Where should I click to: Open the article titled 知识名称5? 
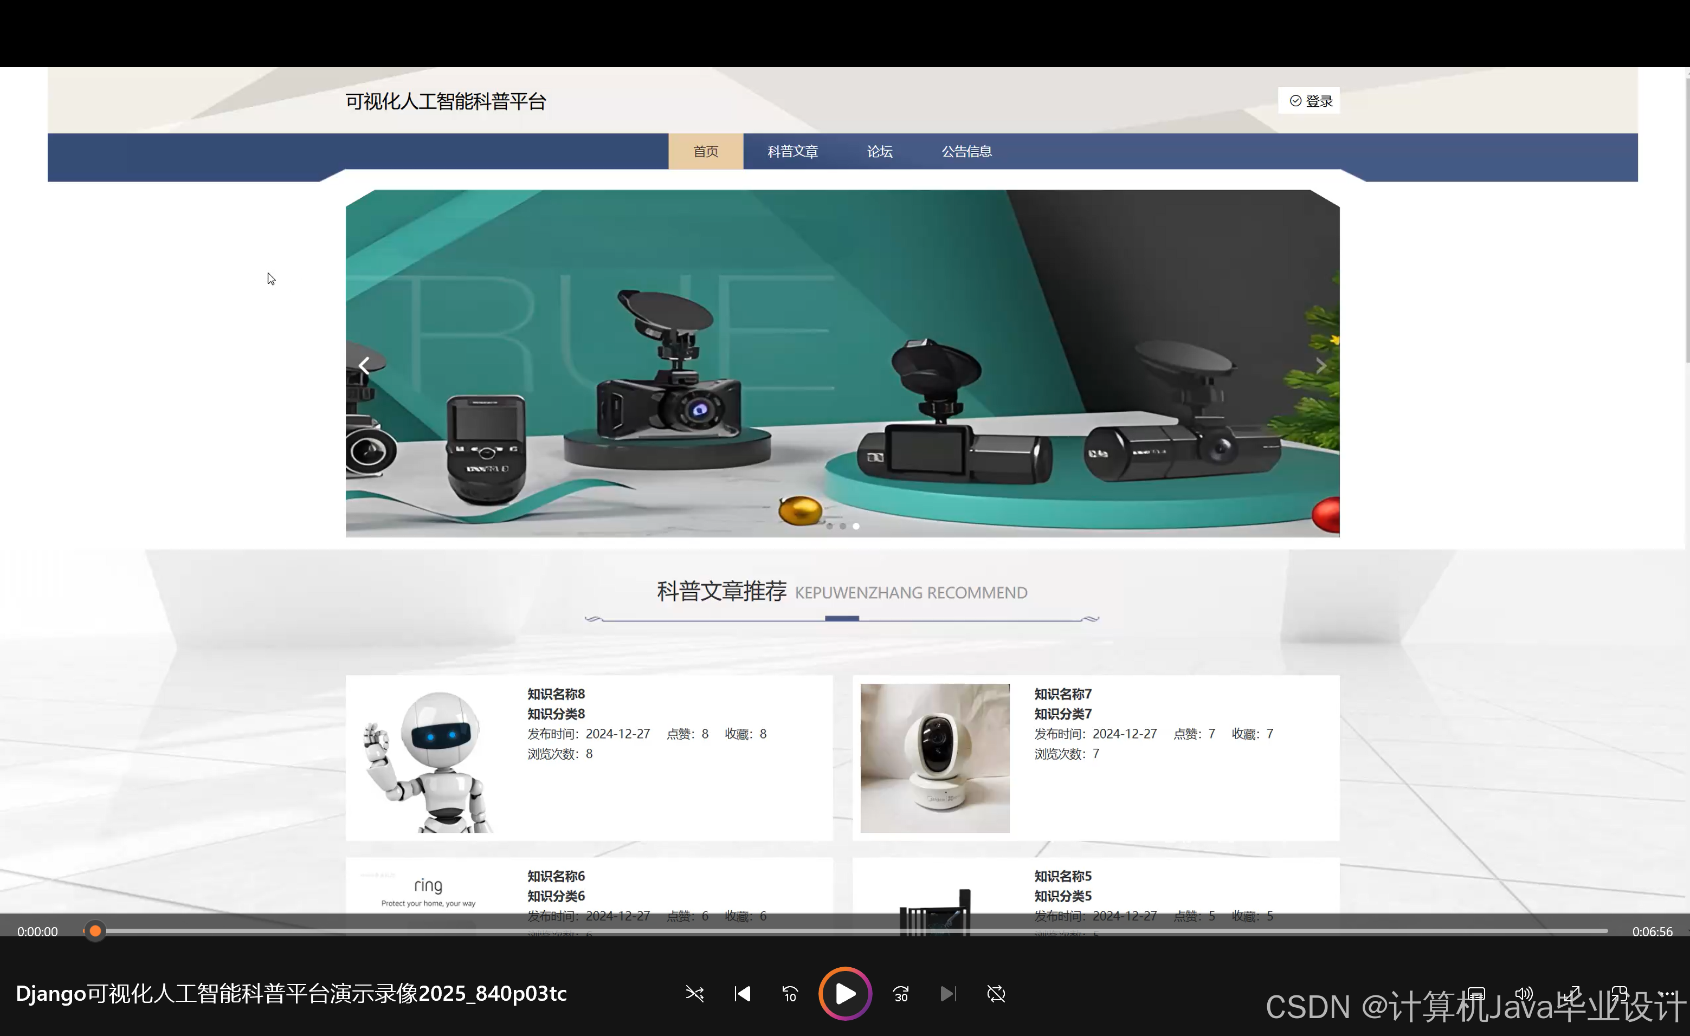click(x=1062, y=876)
